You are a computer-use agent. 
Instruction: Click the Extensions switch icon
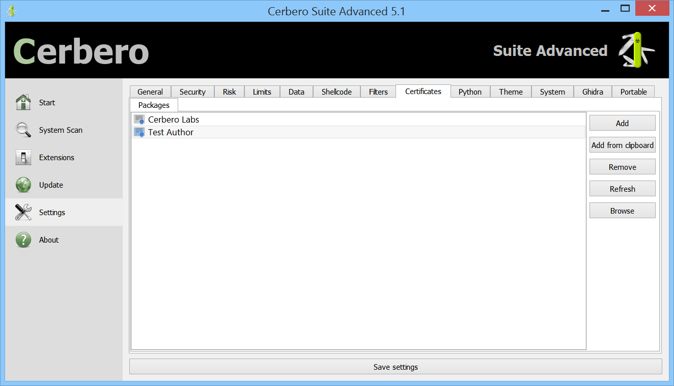coord(23,157)
